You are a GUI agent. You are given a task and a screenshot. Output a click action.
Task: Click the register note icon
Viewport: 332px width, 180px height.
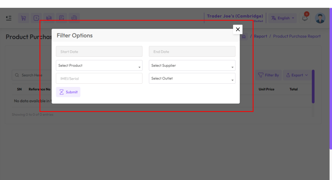(x=62, y=18)
